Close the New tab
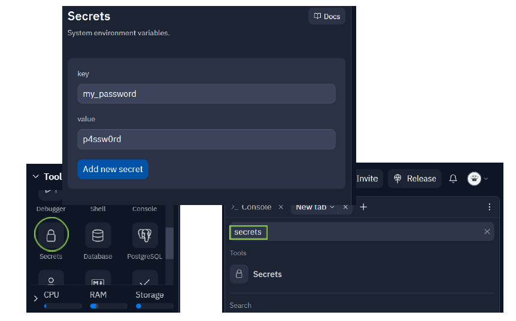The image size is (516, 321). [345, 207]
